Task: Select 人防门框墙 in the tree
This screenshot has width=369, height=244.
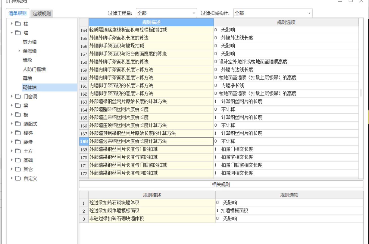Action: [34, 69]
